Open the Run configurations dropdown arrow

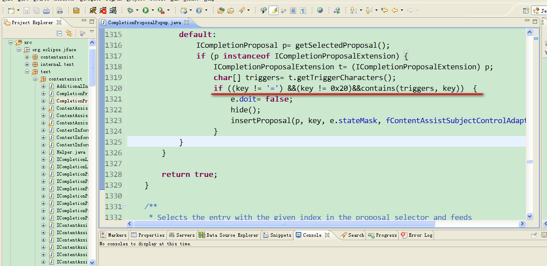tap(152, 10)
